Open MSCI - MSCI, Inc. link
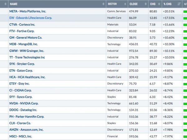Viewport: 187px width, 140px height. pos(21,136)
